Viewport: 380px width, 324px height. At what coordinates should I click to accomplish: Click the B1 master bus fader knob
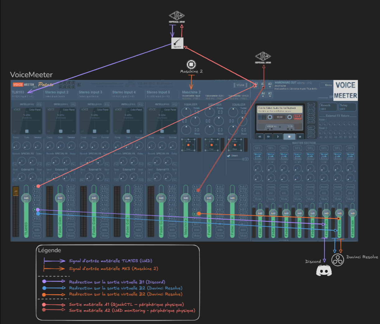[x=326, y=213]
